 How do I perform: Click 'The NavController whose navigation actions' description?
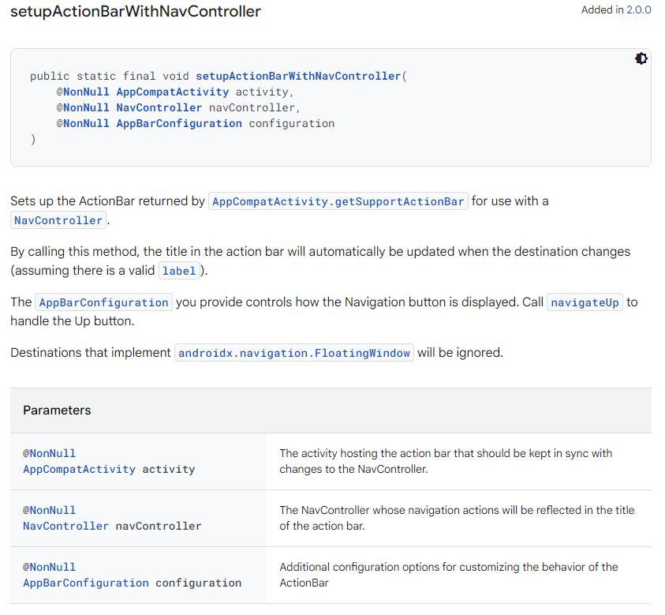tap(457, 518)
